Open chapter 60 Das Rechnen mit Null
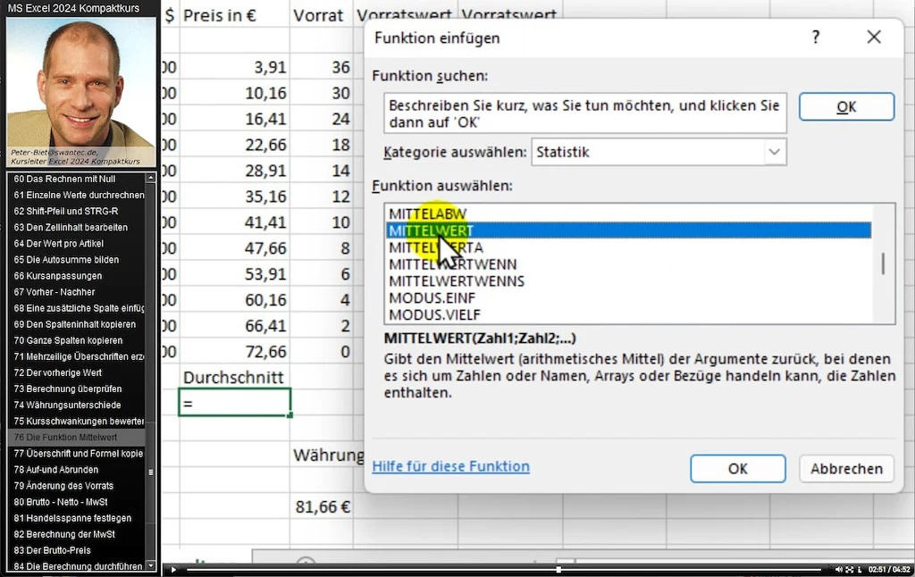Screen dimensions: 915x577 76,180
